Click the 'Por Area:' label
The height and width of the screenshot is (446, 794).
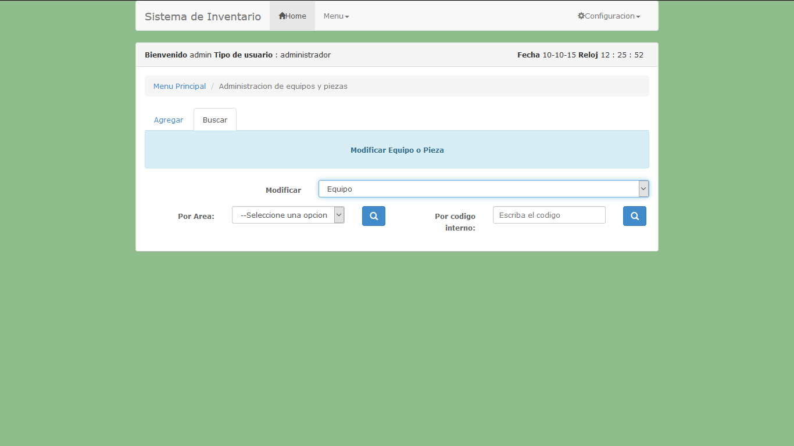(x=196, y=216)
